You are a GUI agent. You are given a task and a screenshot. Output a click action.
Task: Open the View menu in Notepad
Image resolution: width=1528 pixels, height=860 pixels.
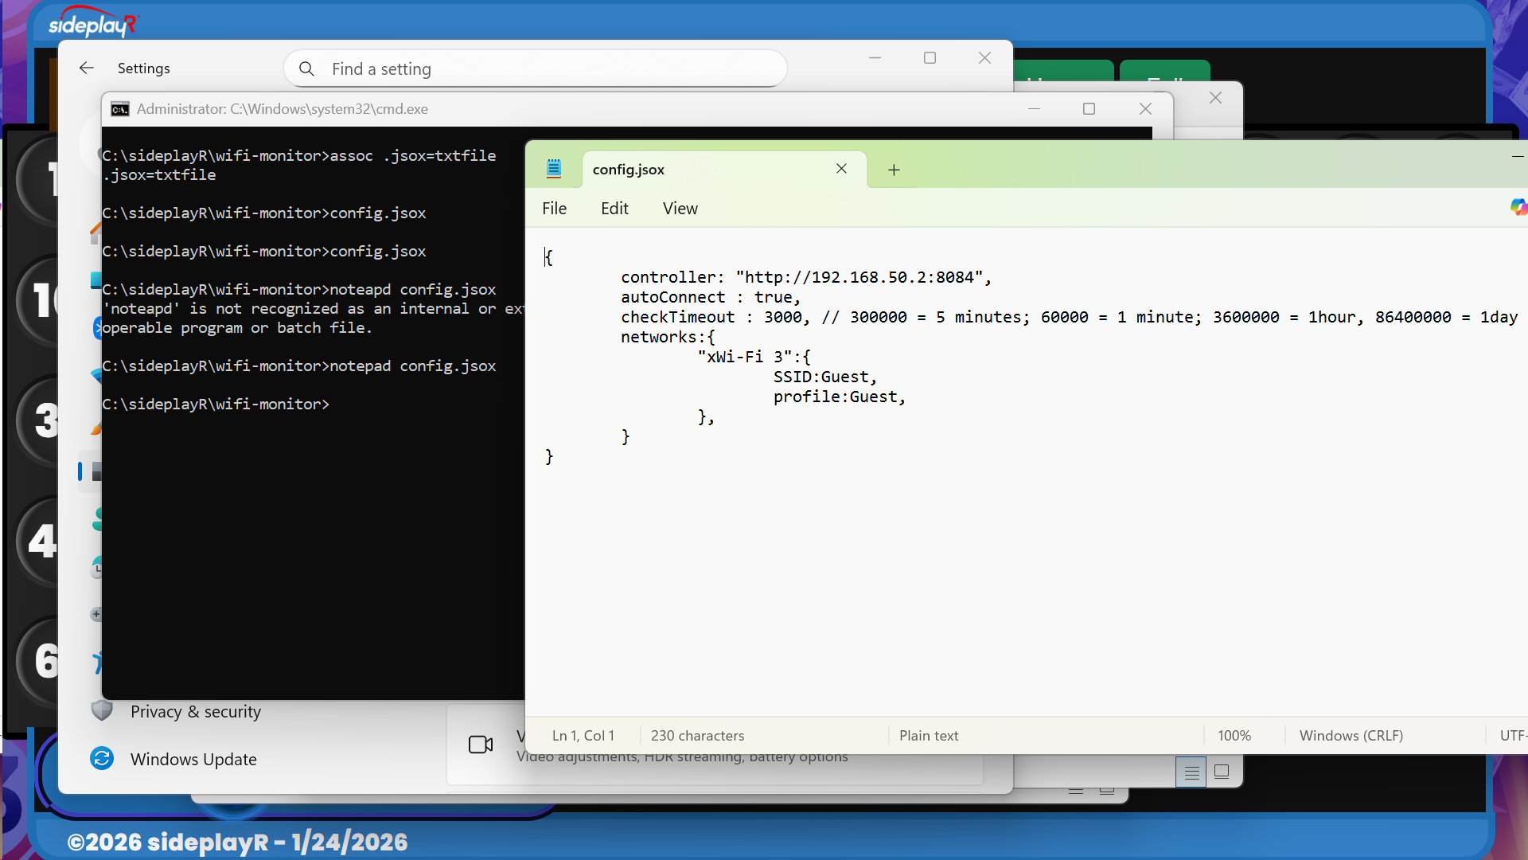coord(680,209)
